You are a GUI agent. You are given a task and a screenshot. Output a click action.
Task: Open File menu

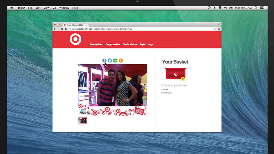(x=30, y=8)
